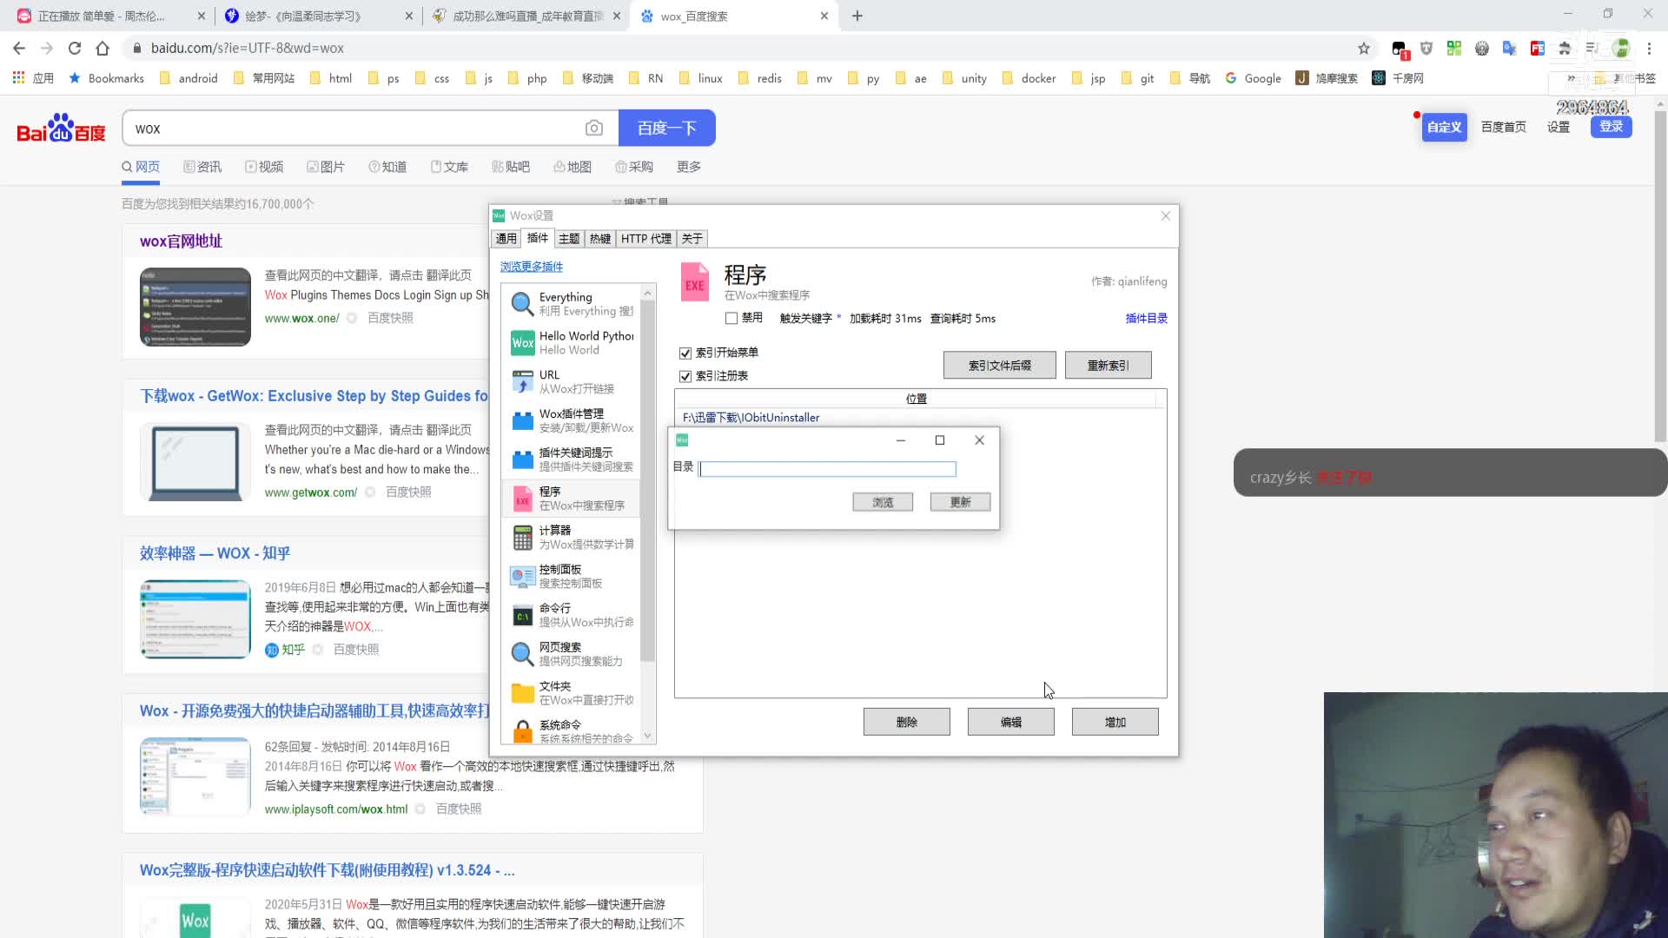Select the 网页搜索 plugin icon
Image resolution: width=1668 pixels, height=938 pixels.
(x=522, y=654)
